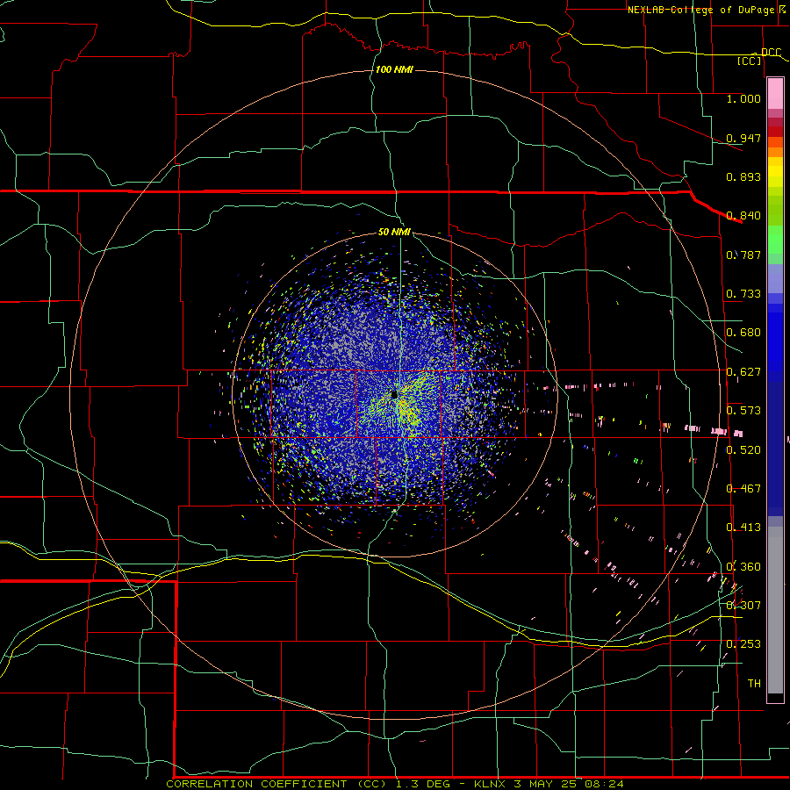Image resolution: width=790 pixels, height=790 pixels.
Task: Select the pink swatch atop the color bar
Action: pos(775,94)
